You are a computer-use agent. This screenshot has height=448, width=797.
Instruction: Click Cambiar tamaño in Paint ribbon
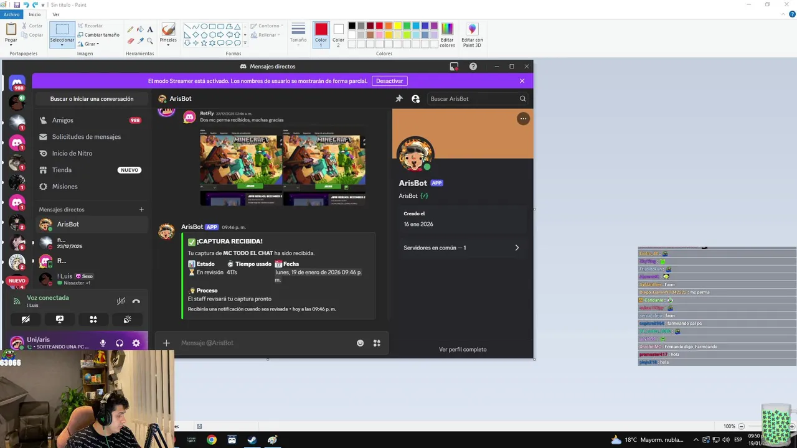98,35
